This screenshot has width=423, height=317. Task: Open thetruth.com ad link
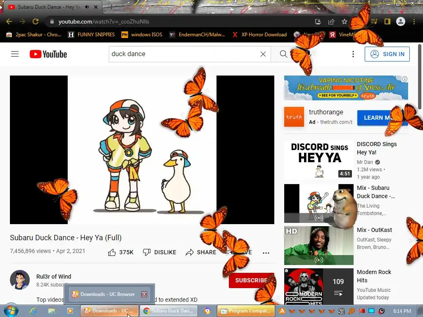[336, 122]
